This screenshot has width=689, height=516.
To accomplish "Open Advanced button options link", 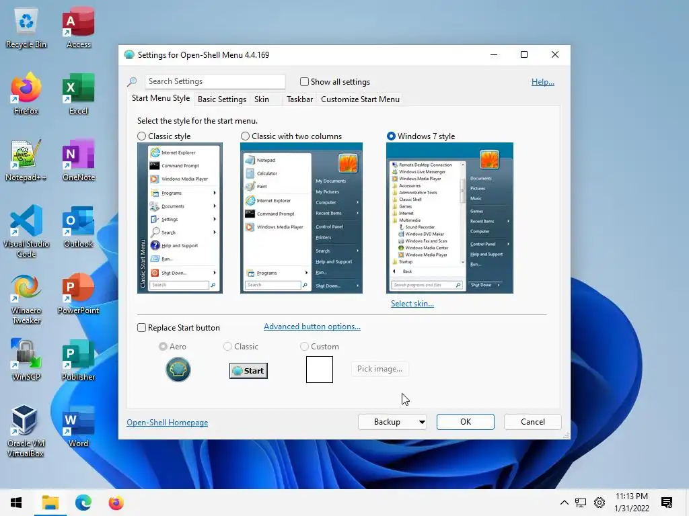I will pos(312,327).
